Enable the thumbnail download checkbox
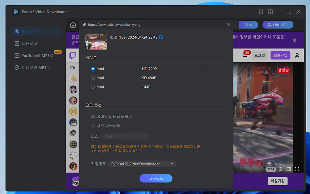Screen dimensions: 310x194 coord(93,116)
